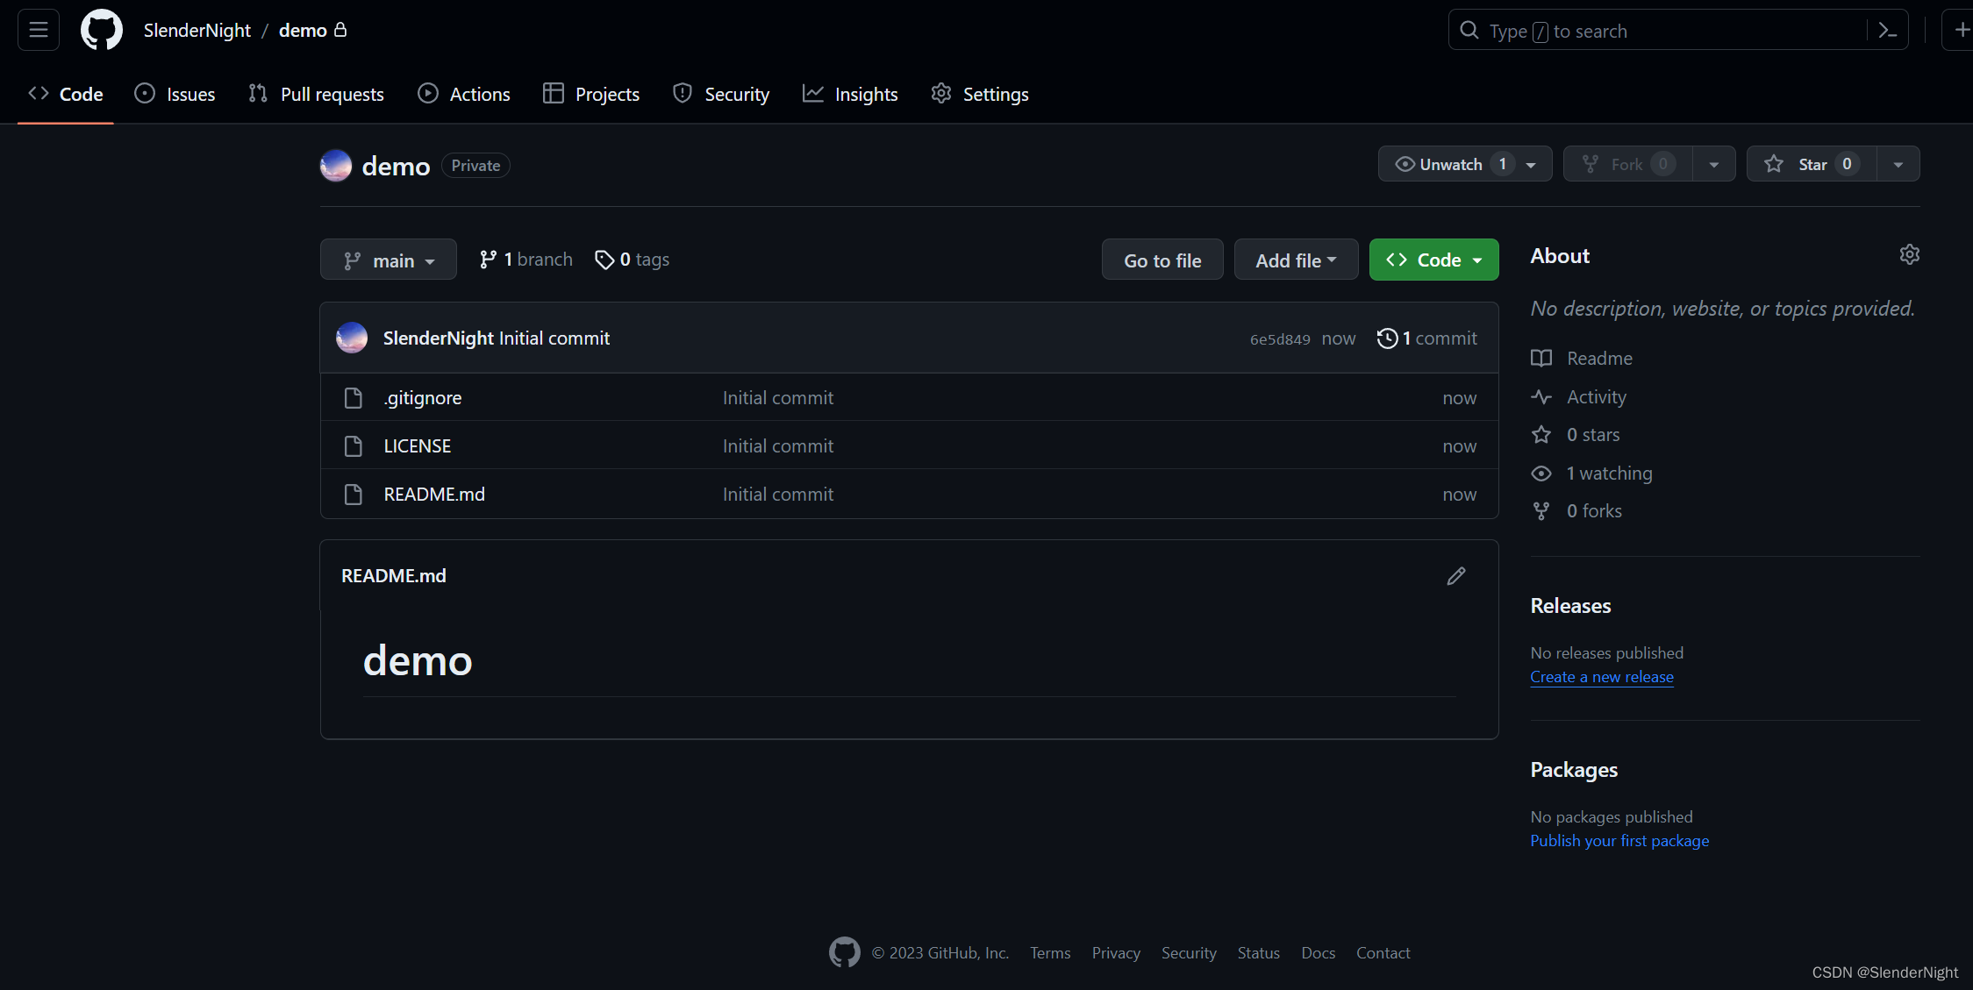Viewport: 1973px width, 990px height.
Task: Open the .gitignore file
Action: point(423,398)
